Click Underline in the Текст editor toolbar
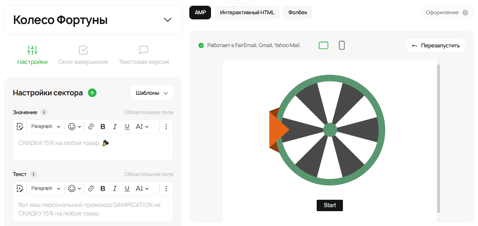This screenshot has width=478, height=226. [x=127, y=189]
